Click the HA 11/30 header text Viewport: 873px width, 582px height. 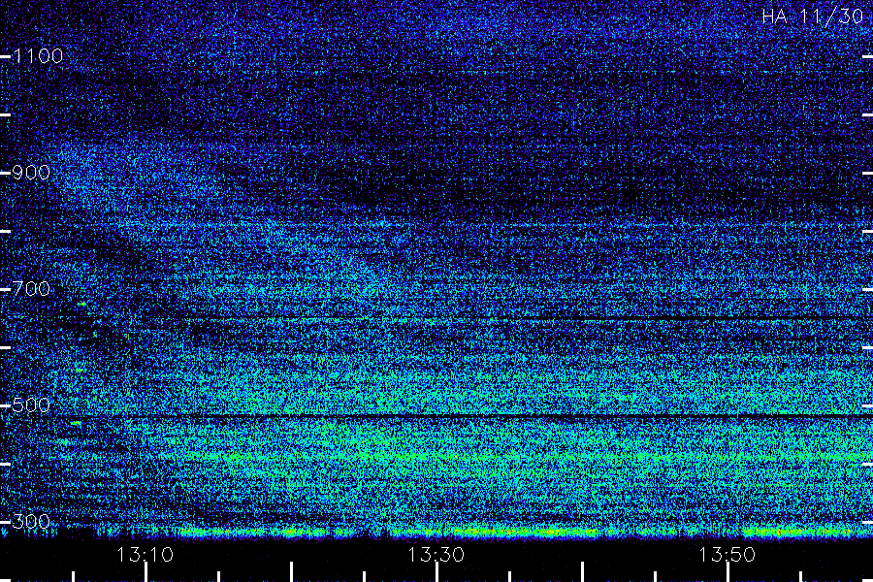[x=813, y=16]
